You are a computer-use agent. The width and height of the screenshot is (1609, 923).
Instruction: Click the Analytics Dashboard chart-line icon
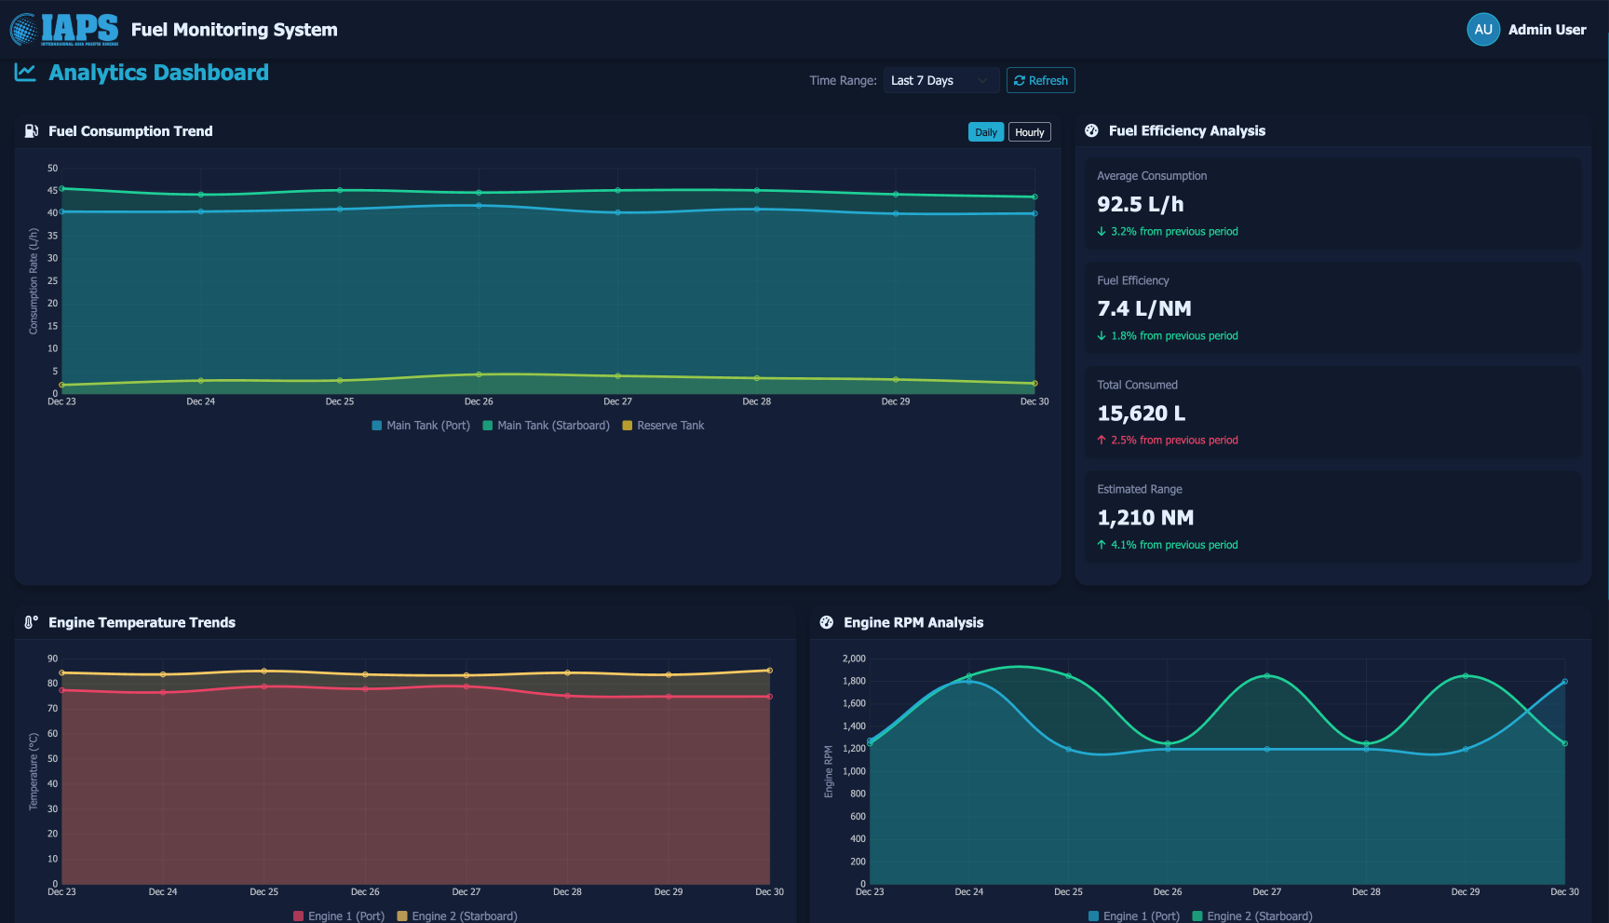(25, 73)
